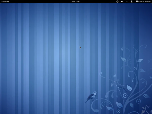Click the '17:43' time text in the top bar

pyautogui.click(x=78, y=2)
